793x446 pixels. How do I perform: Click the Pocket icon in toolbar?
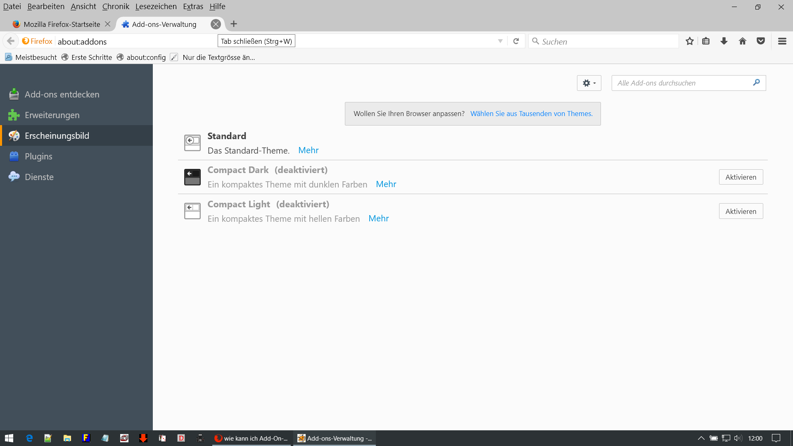(x=760, y=41)
